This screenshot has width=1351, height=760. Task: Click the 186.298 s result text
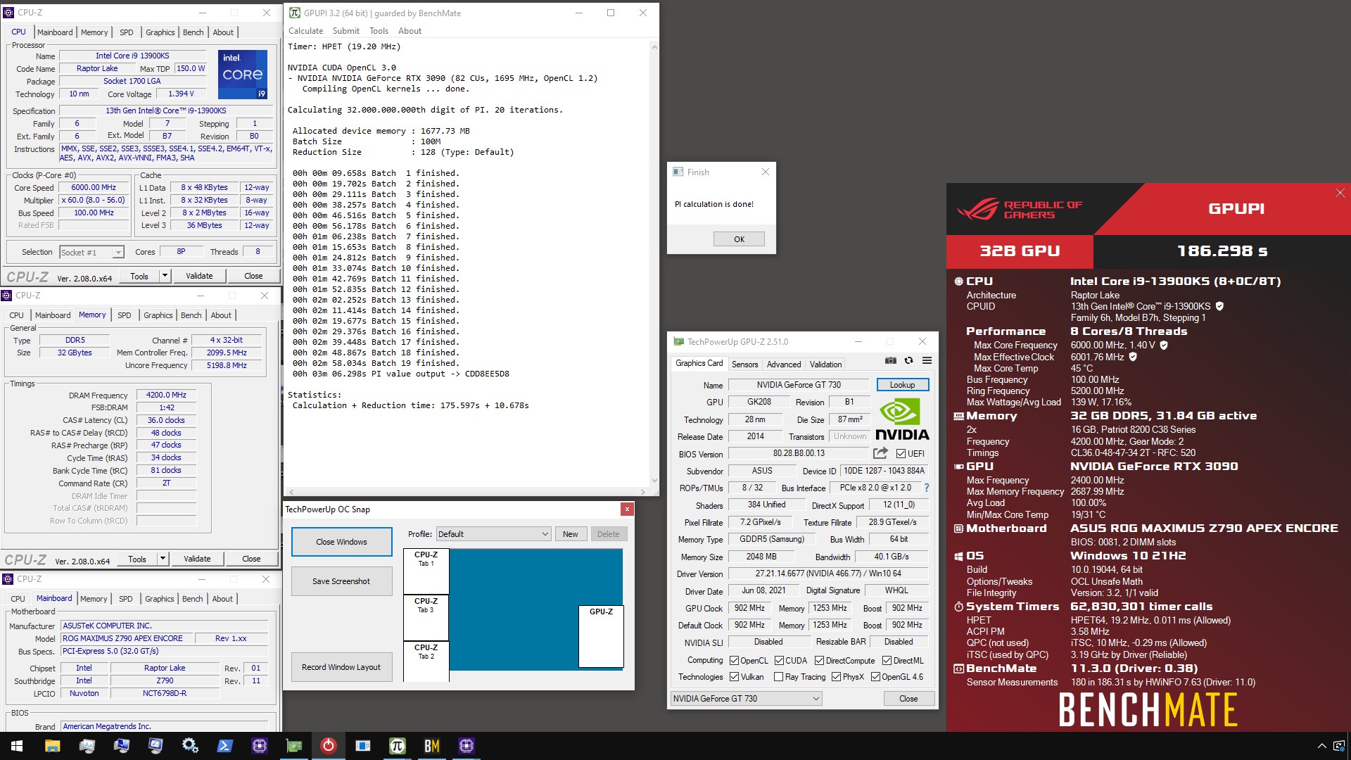[x=1222, y=251]
